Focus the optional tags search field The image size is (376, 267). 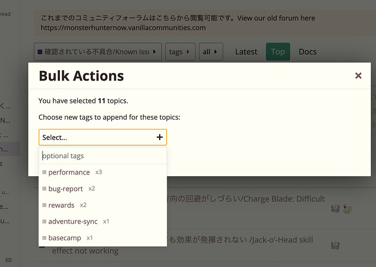102,156
